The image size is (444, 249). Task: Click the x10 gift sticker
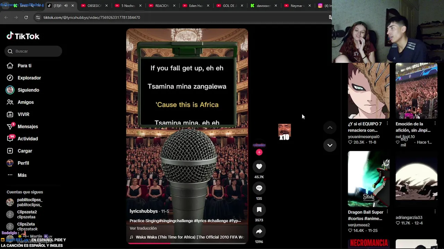tap(284, 132)
